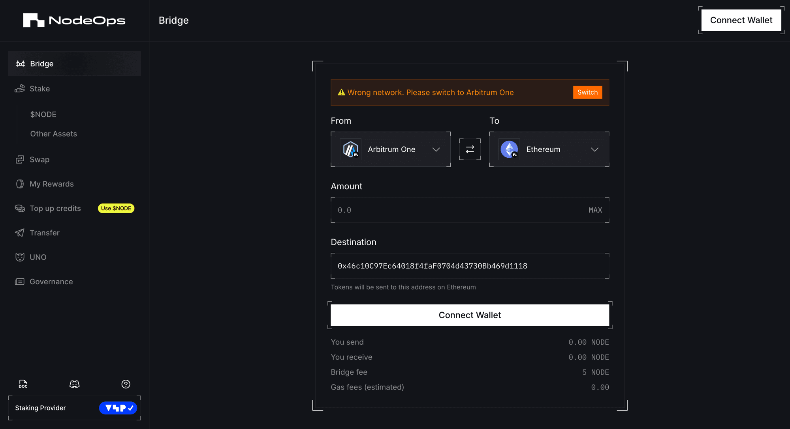790x429 pixels.
Task: Click Connect Wallet in the header
Action: [x=741, y=20]
